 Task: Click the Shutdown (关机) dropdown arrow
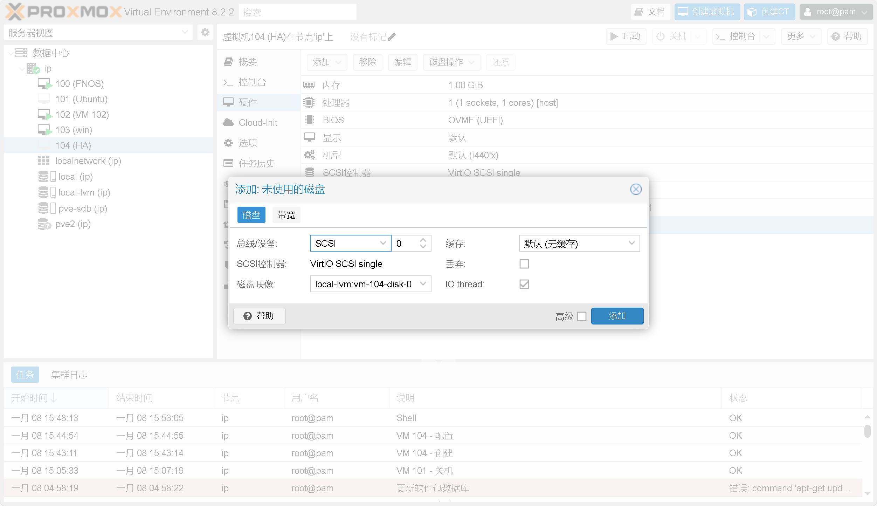(698, 36)
